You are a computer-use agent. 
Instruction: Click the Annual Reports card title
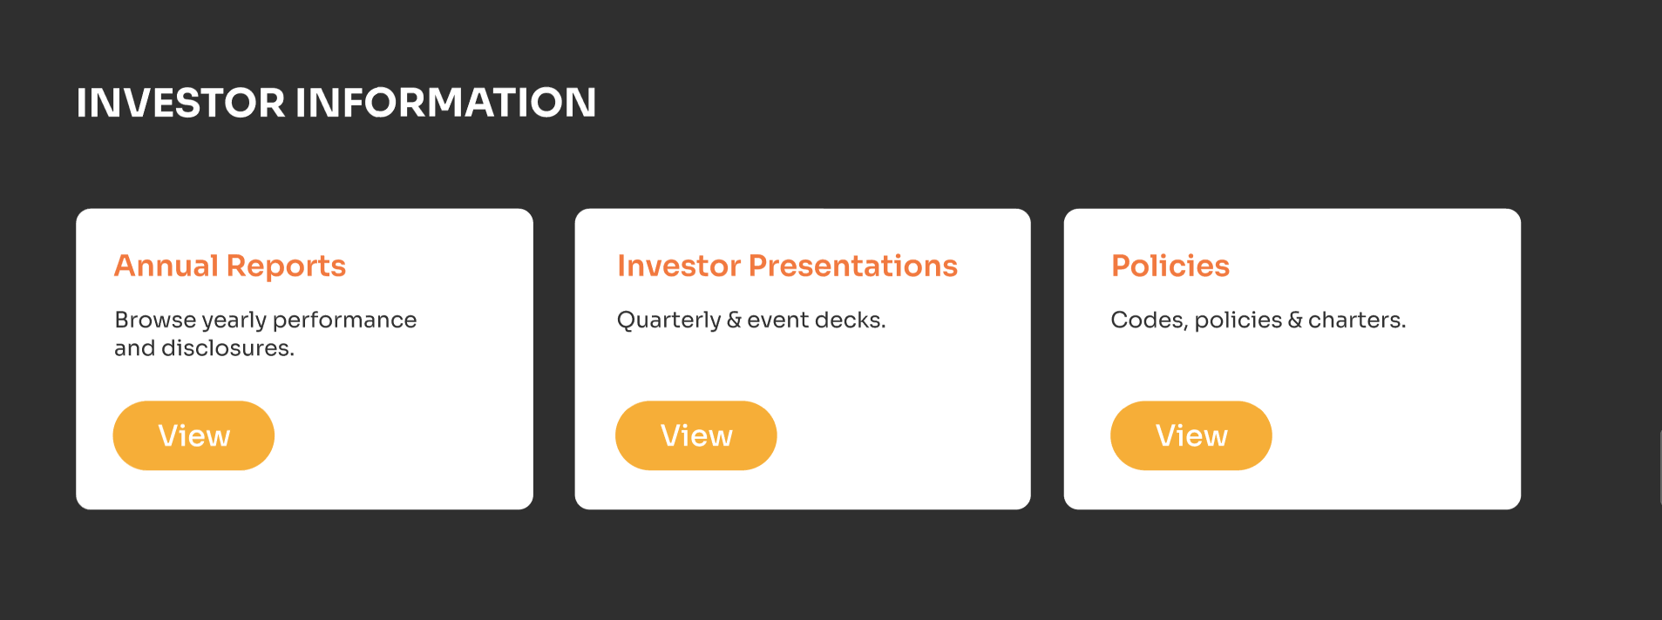pos(230,266)
